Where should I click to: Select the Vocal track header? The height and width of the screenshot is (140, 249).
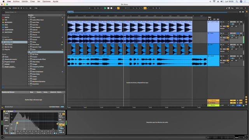214,61
